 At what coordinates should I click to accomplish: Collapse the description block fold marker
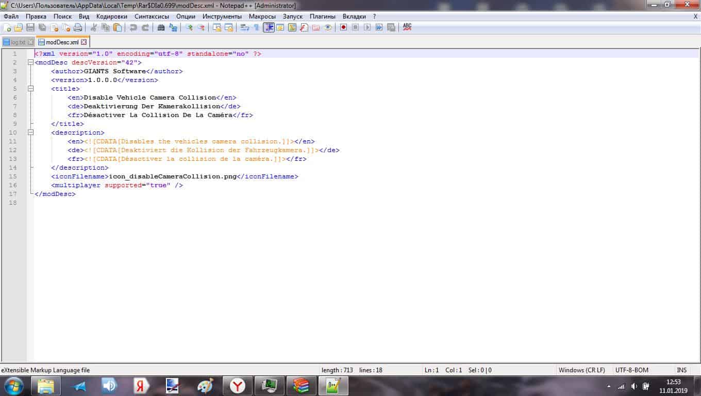[31, 133]
